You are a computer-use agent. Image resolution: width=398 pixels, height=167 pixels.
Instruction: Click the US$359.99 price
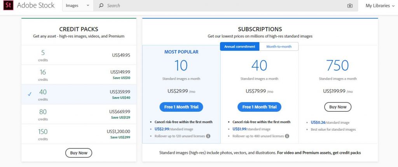pyautogui.click(x=120, y=92)
